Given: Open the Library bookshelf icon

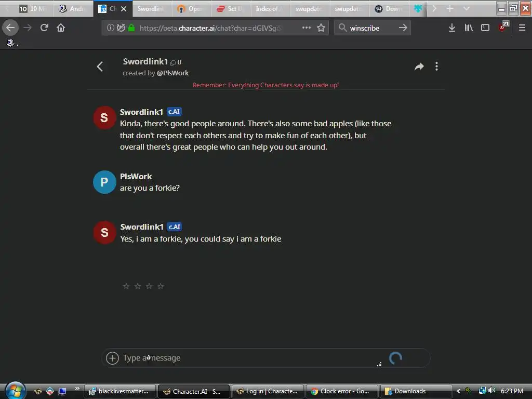Looking at the screenshot, I should (469, 28).
